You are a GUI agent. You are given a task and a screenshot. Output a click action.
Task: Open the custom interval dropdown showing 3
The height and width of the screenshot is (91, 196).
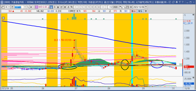click(106, 7)
